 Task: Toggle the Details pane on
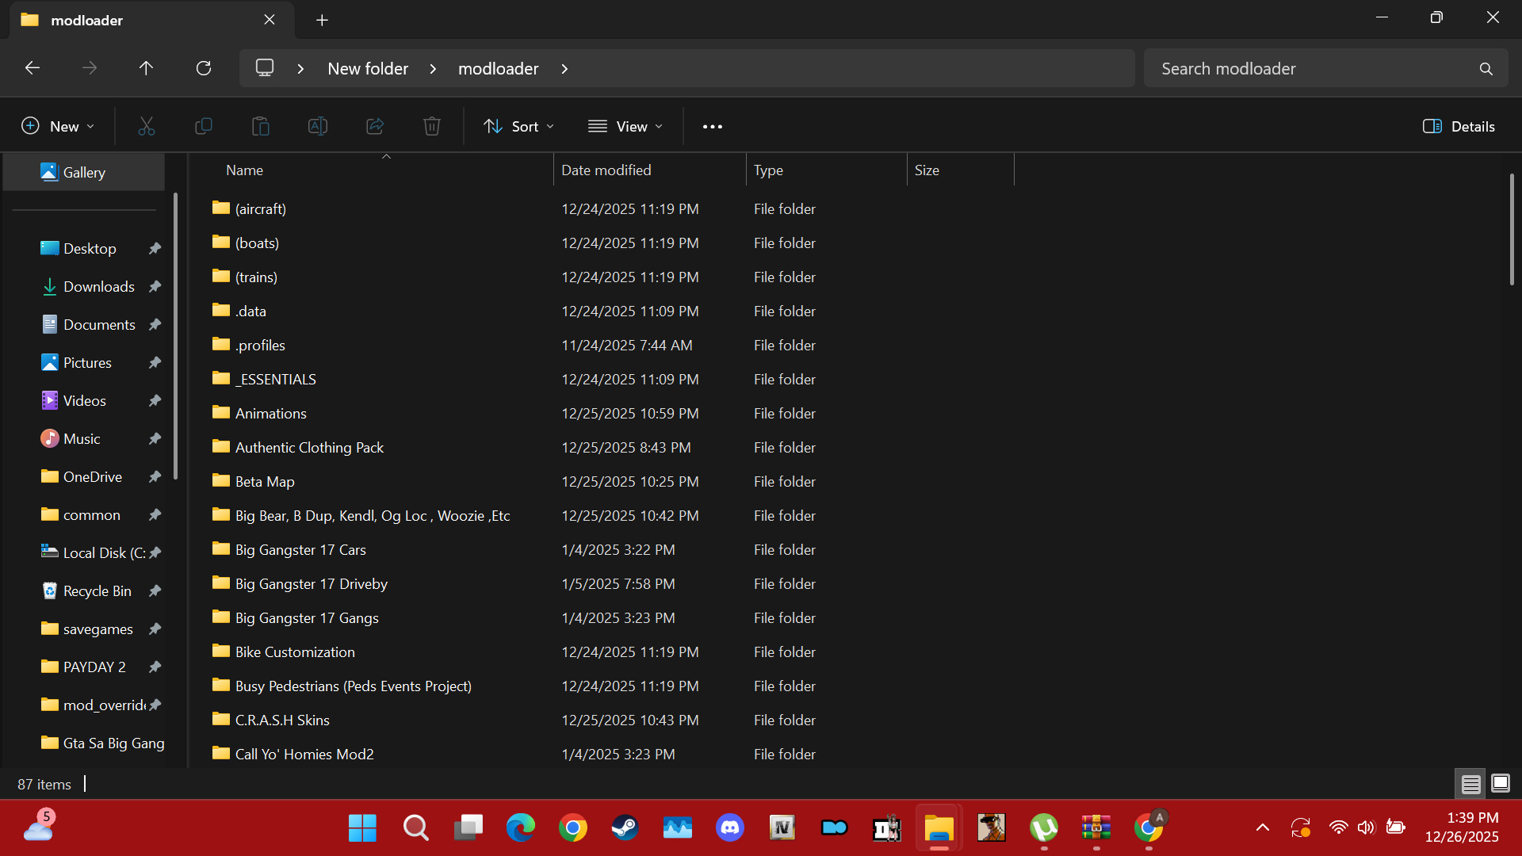(x=1459, y=126)
